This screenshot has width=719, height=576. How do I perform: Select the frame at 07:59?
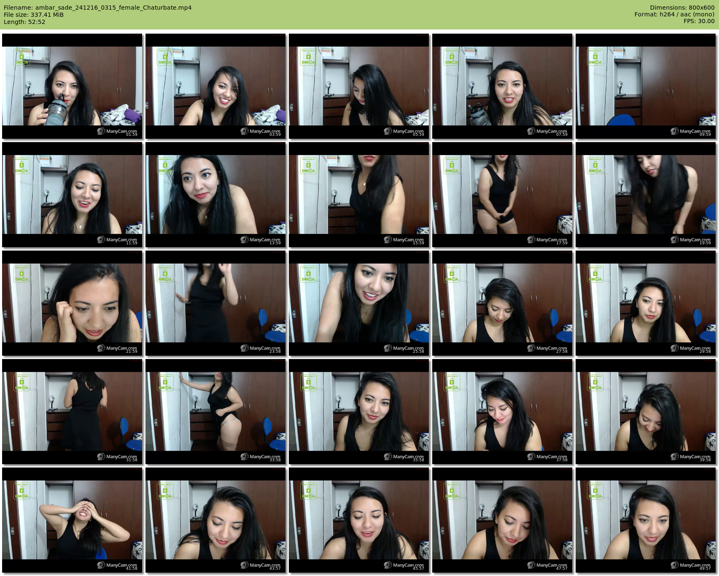(x=502, y=86)
